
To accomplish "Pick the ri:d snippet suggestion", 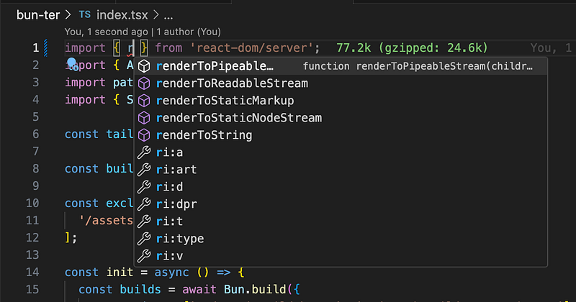I will click(341, 187).
